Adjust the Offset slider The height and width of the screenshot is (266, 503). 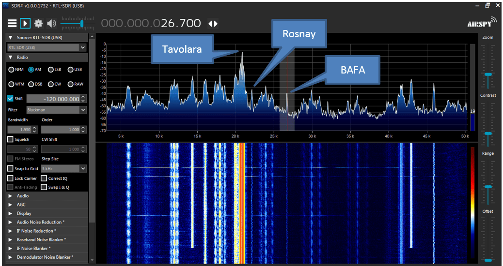tap(488, 260)
